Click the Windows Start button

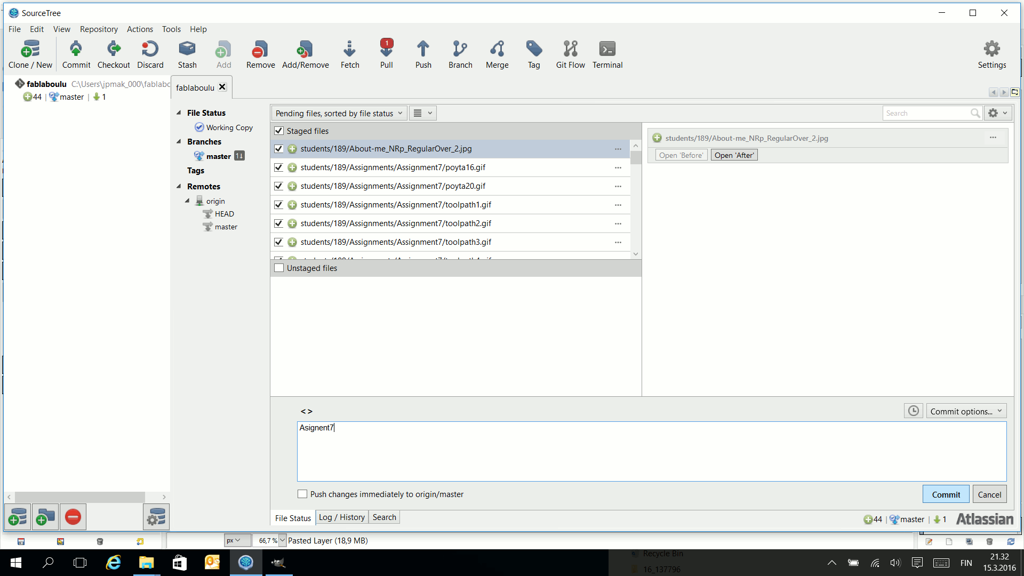[16, 562]
